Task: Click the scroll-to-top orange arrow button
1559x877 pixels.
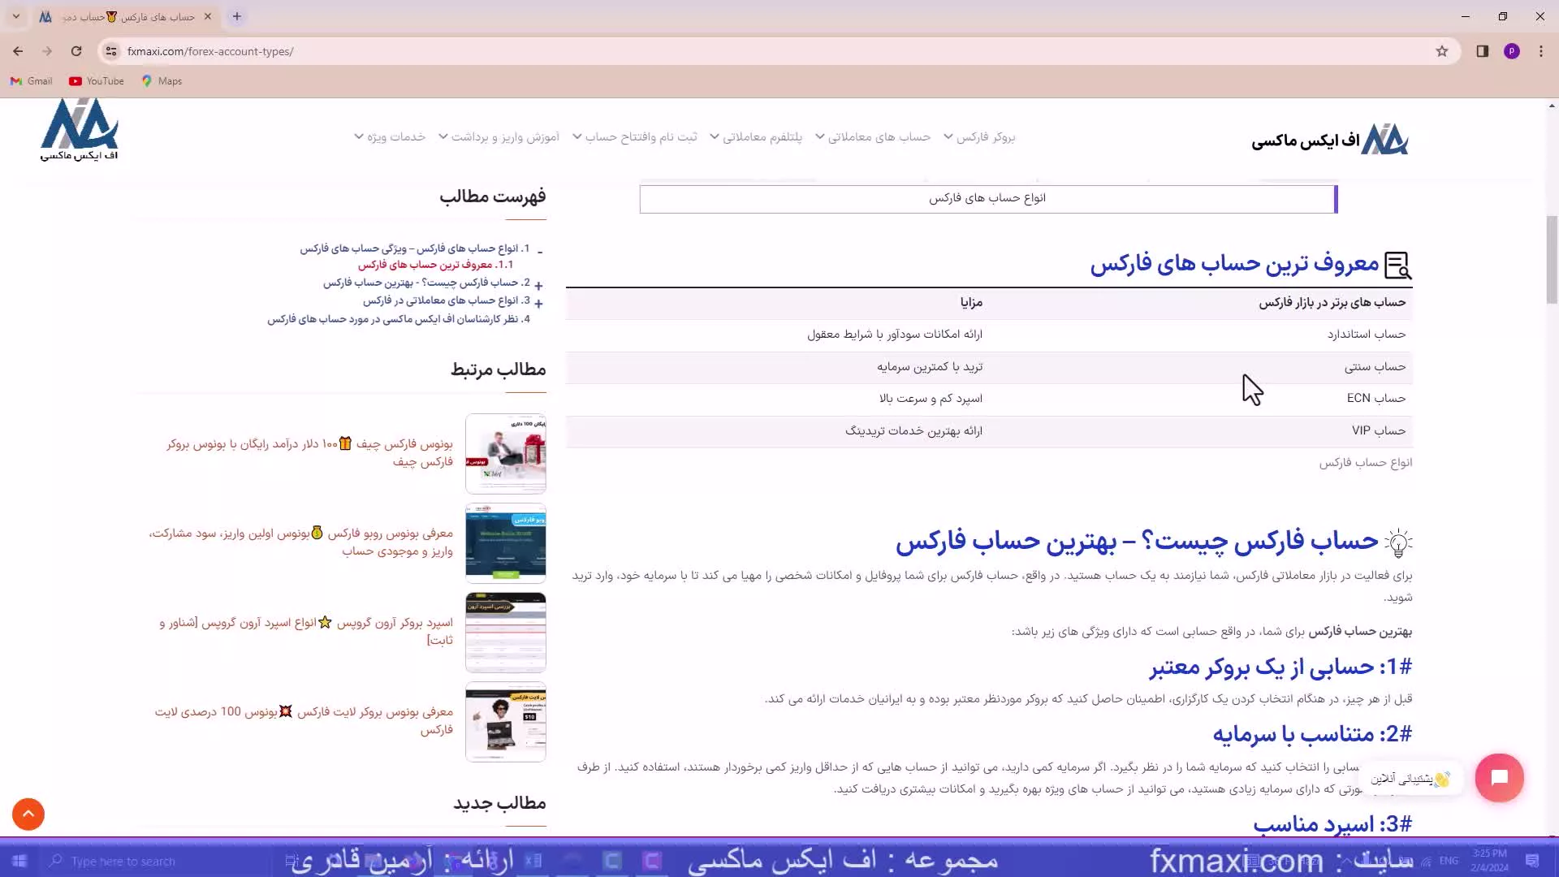Action: point(28,814)
